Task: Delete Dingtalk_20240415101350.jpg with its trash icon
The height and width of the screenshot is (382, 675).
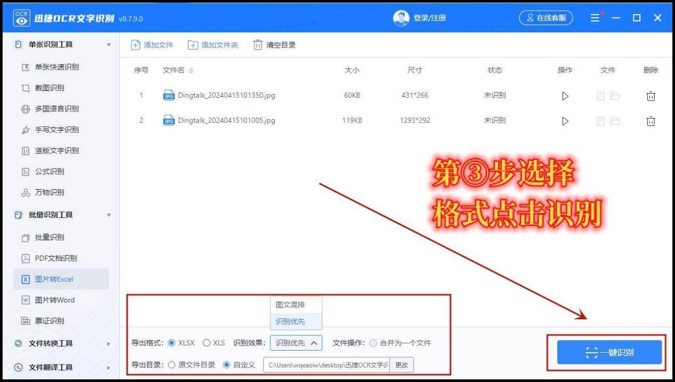Action: pos(650,96)
